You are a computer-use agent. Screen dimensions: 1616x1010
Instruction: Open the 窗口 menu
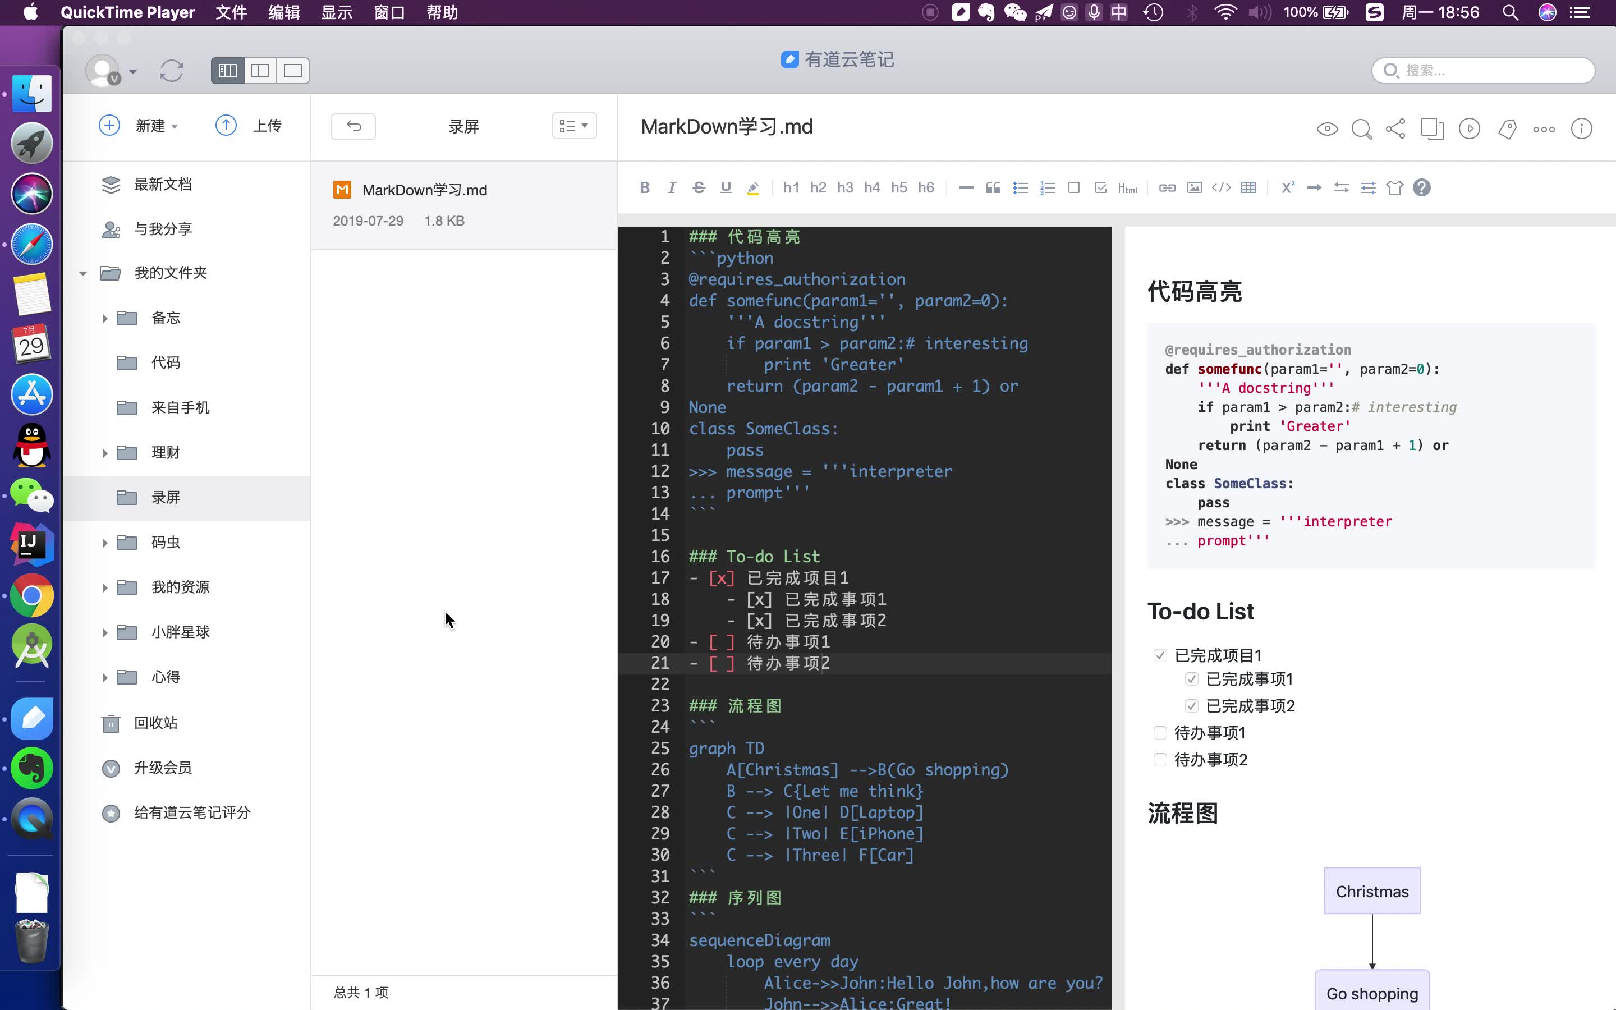389,12
